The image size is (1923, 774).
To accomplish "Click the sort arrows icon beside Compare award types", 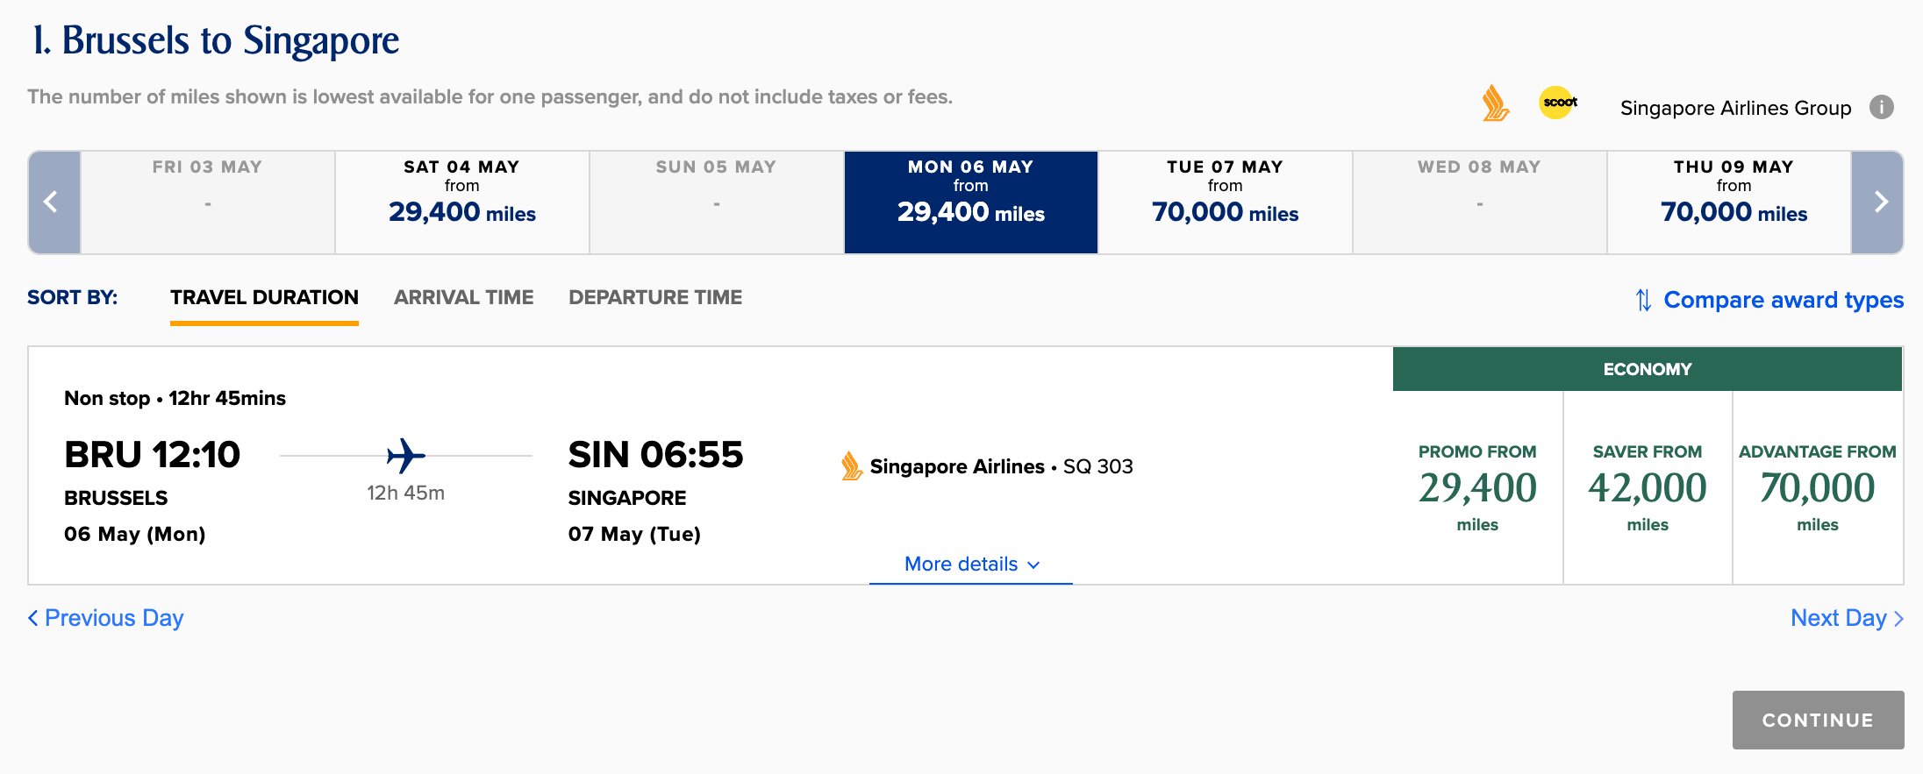I will pyautogui.click(x=1643, y=301).
